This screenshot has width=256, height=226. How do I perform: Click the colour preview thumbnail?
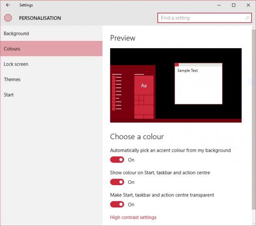click(176, 85)
